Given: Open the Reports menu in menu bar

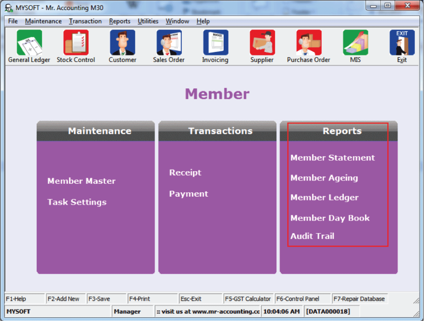Looking at the screenshot, I should 120,21.
